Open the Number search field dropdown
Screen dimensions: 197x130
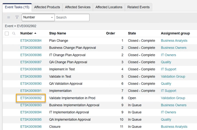pos(38,17)
